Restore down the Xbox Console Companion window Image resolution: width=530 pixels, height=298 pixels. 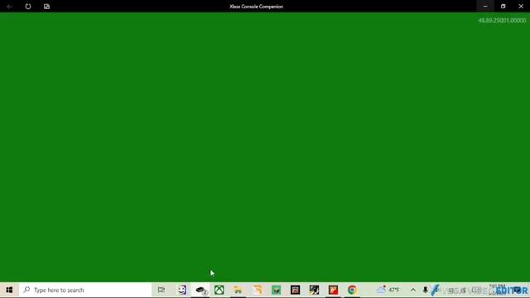(x=503, y=6)
